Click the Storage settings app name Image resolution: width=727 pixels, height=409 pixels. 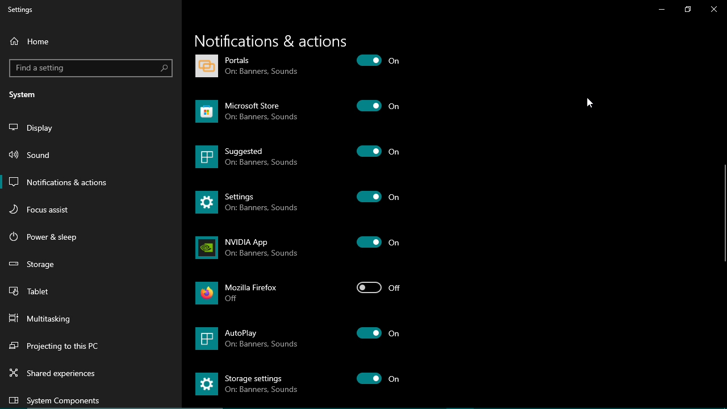tap(253, 378)
